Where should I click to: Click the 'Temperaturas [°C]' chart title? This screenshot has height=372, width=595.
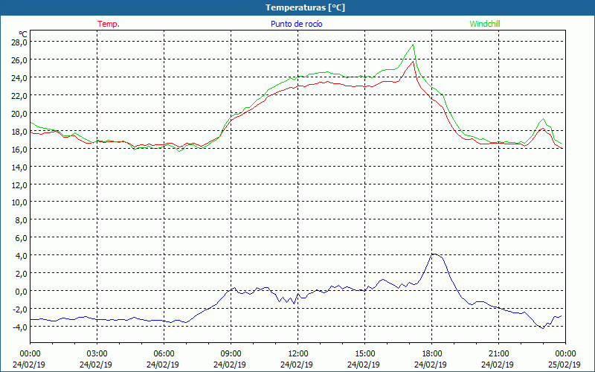(305, 7)
